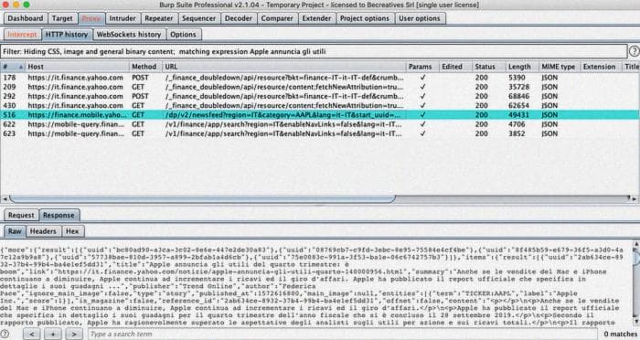Image resolution: width=640 pixels, height=340 pixels.
Task: Click the length value 3852
Action: (x=517, y=133)
